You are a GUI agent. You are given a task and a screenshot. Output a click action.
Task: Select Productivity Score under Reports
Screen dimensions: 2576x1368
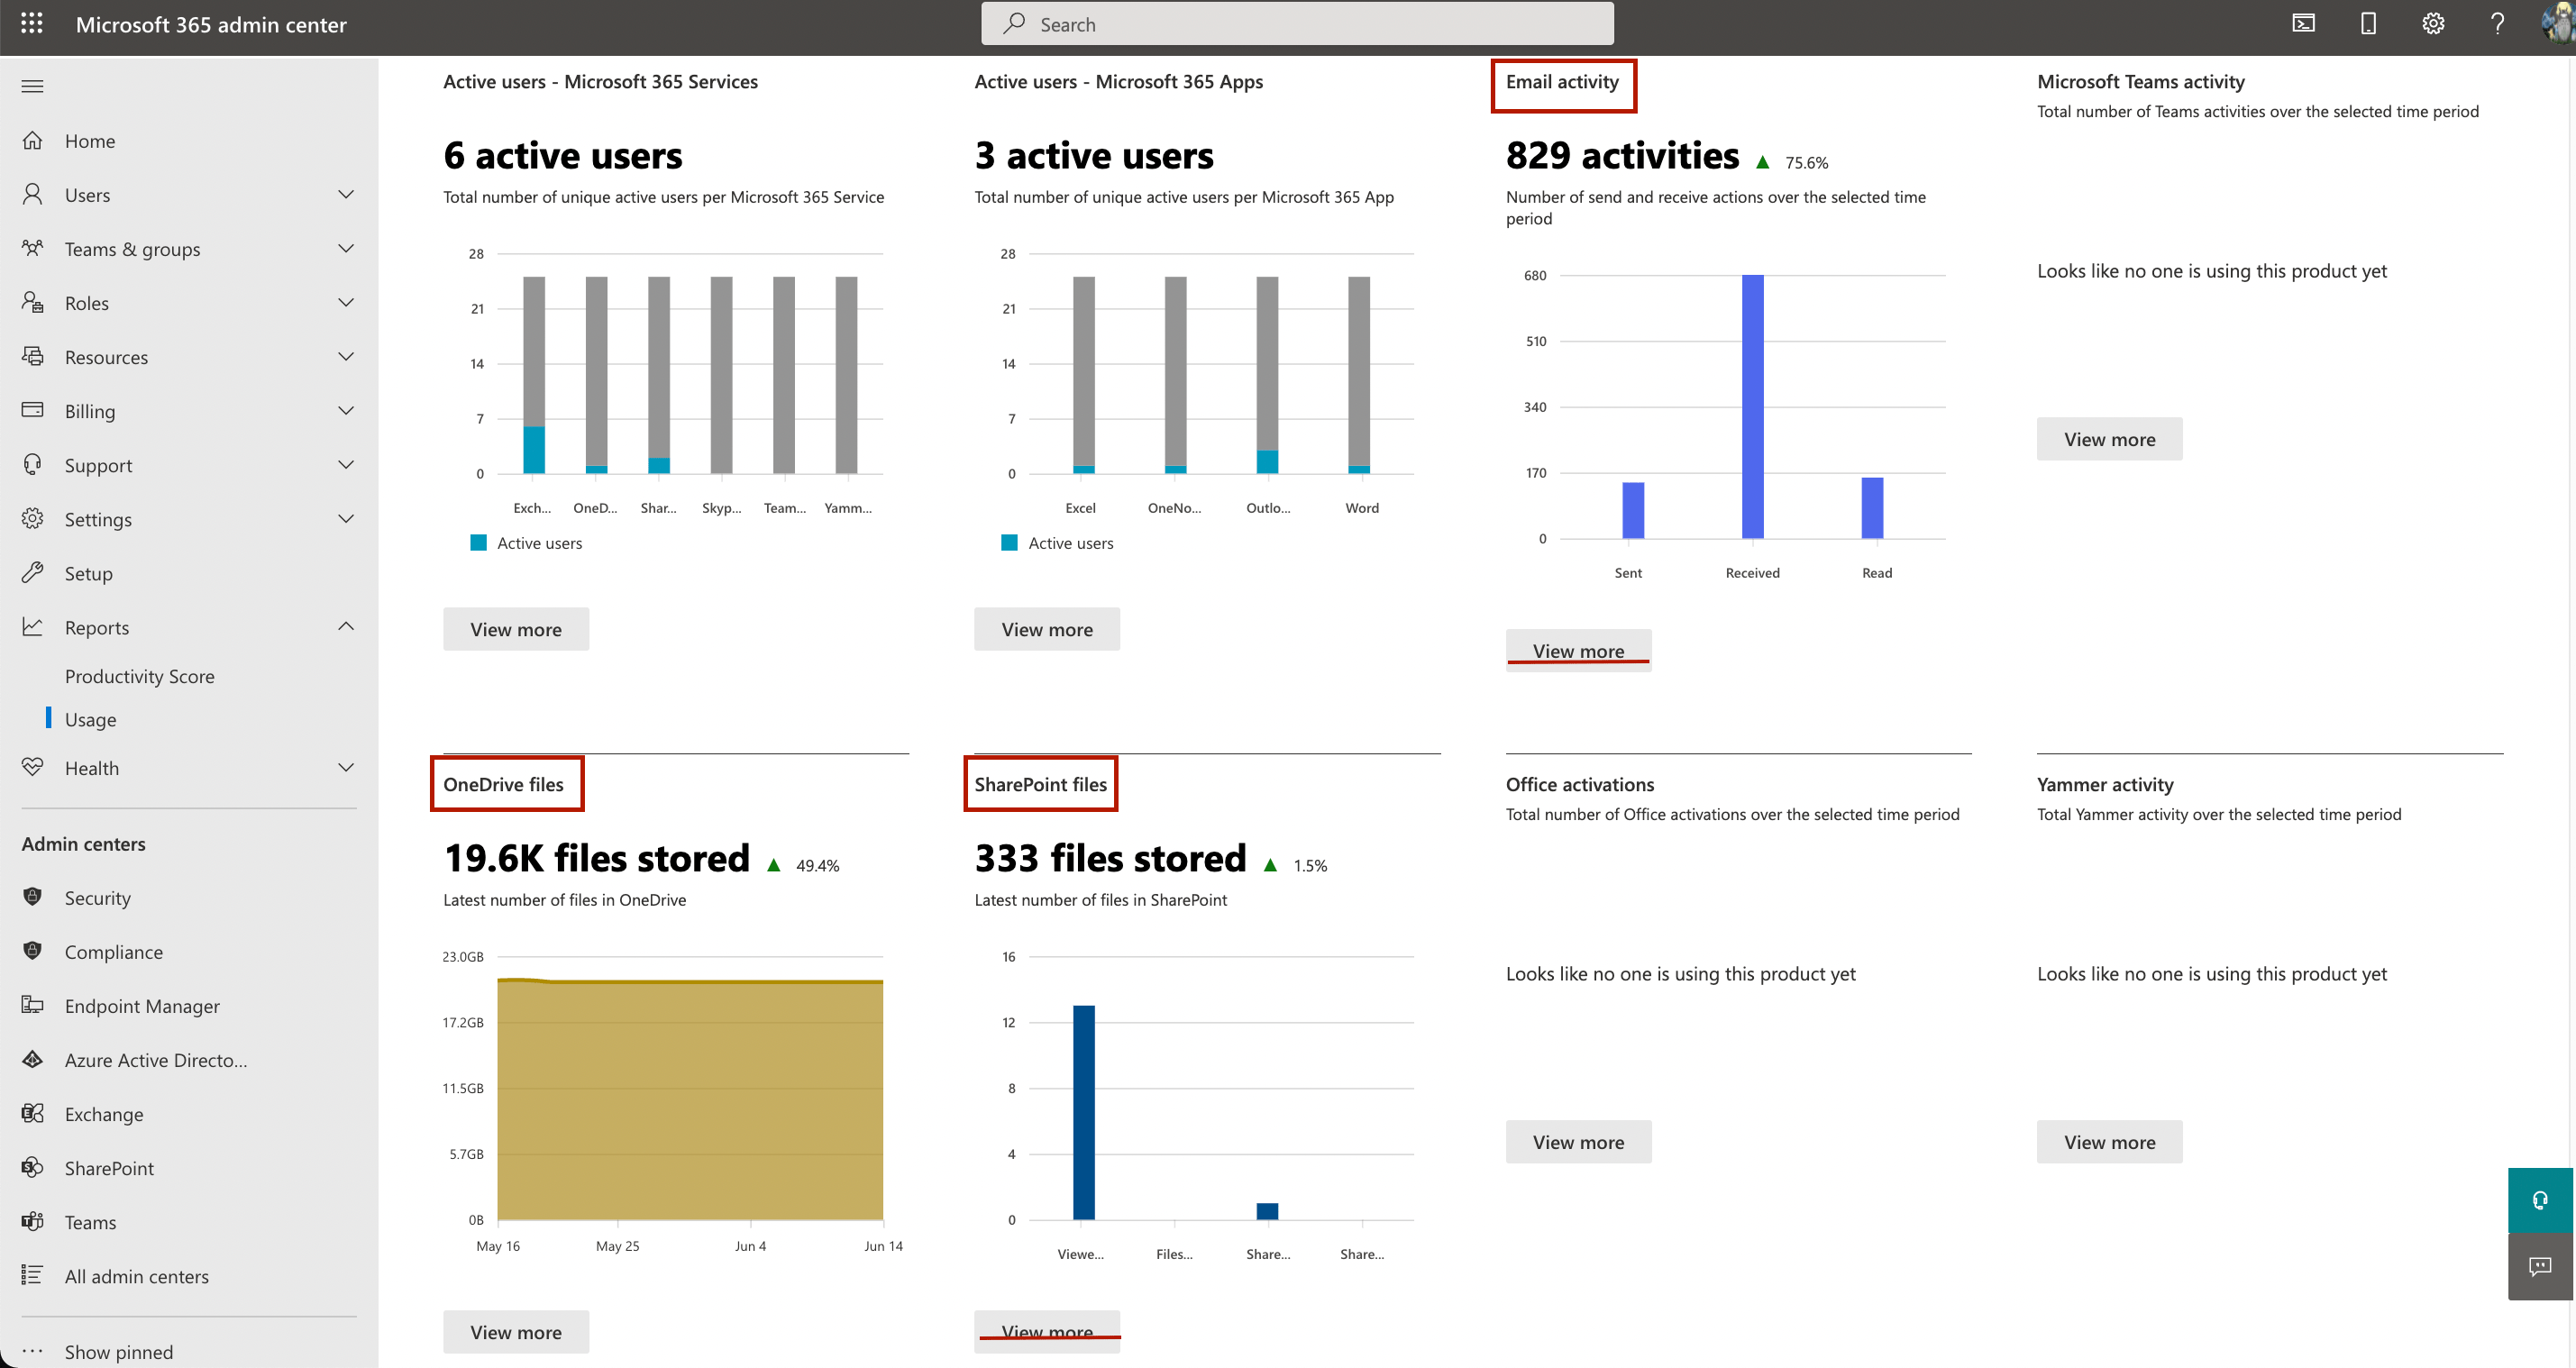point(139,676)
